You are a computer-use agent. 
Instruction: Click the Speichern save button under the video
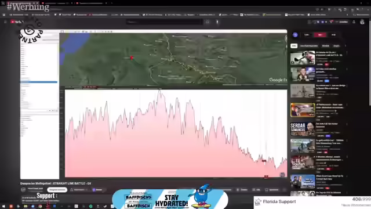(x=272, y=190)
